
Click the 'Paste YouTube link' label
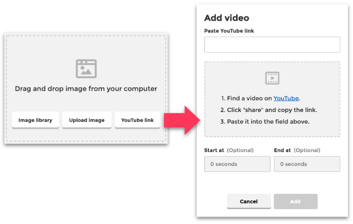click(x=229, y=31)
